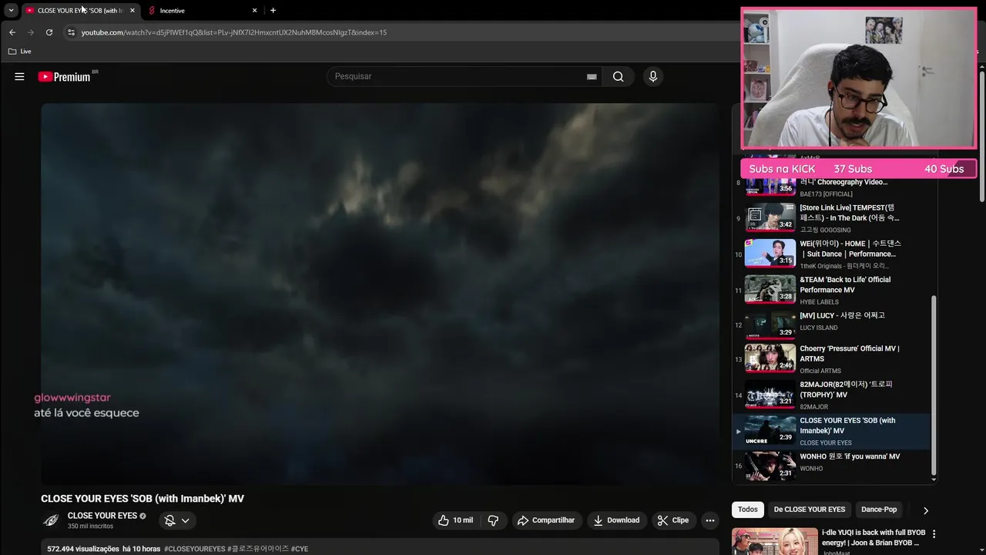986x555 pixels.
Task: Reload the page with refresh icon
Action: tap(49, 32)
